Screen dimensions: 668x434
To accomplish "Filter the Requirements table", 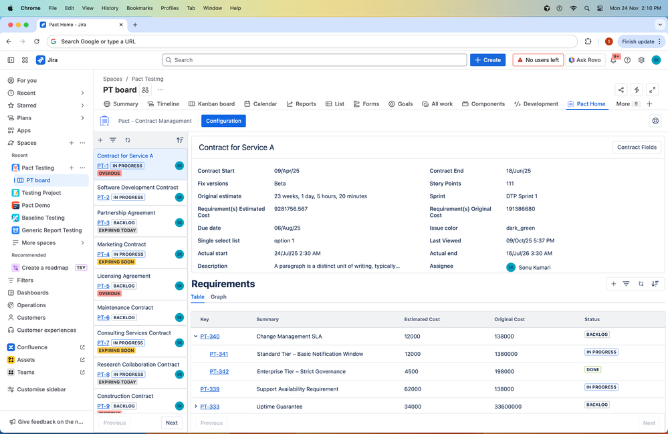I will coord(627,284).
